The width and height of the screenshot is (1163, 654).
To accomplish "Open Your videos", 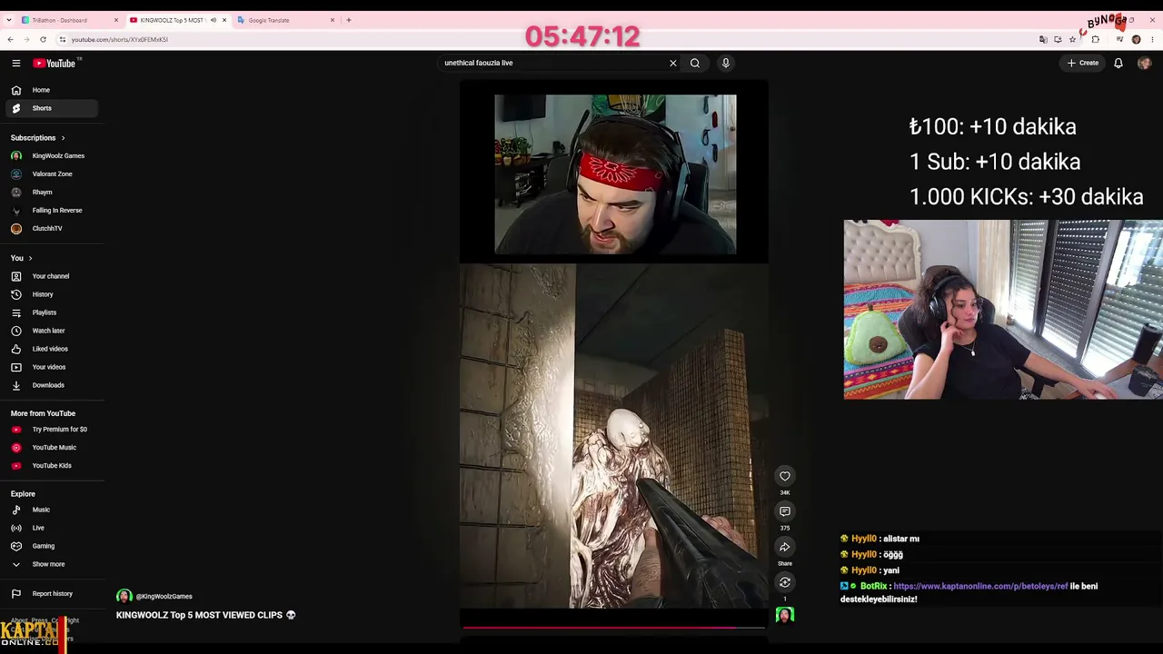I will tap(51, 367).
